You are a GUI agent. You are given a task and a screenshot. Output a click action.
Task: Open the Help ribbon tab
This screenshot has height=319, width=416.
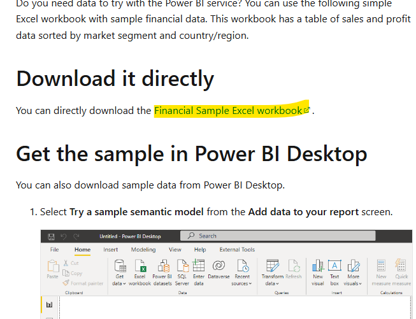click(200, 250)
